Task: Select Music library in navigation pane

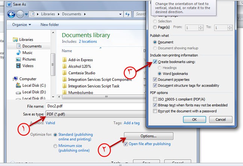Action: (x=27, y=53)
